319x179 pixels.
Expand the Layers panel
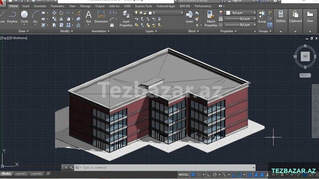(151, 31)
